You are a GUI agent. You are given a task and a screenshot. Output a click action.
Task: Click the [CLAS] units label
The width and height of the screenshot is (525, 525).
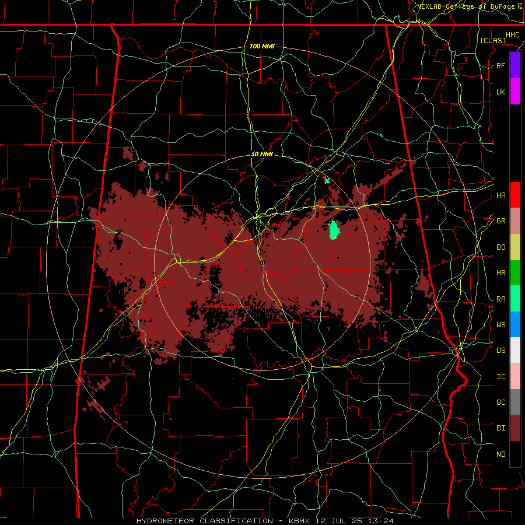493,40
